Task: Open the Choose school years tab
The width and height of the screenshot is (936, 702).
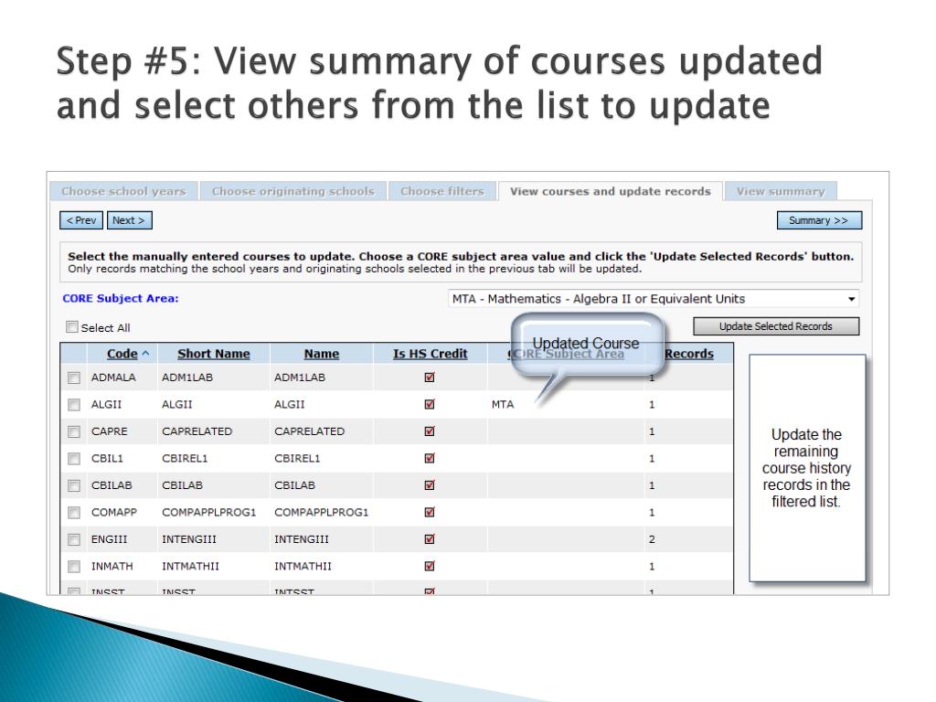Action: click(123, 191)
